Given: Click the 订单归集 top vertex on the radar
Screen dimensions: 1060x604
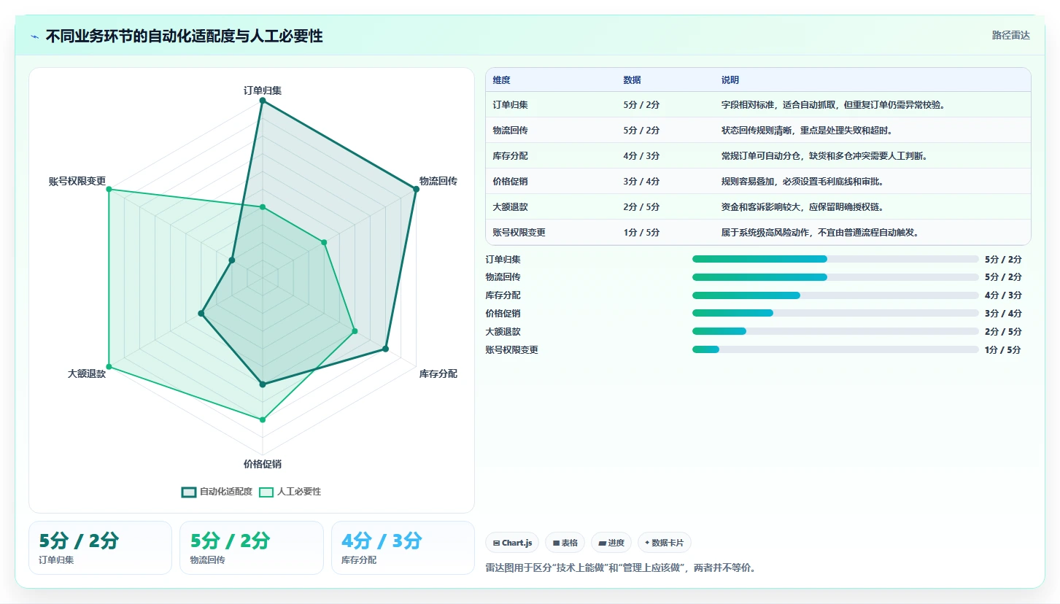Looking at the screenshot, I should (x=263, y=101).
